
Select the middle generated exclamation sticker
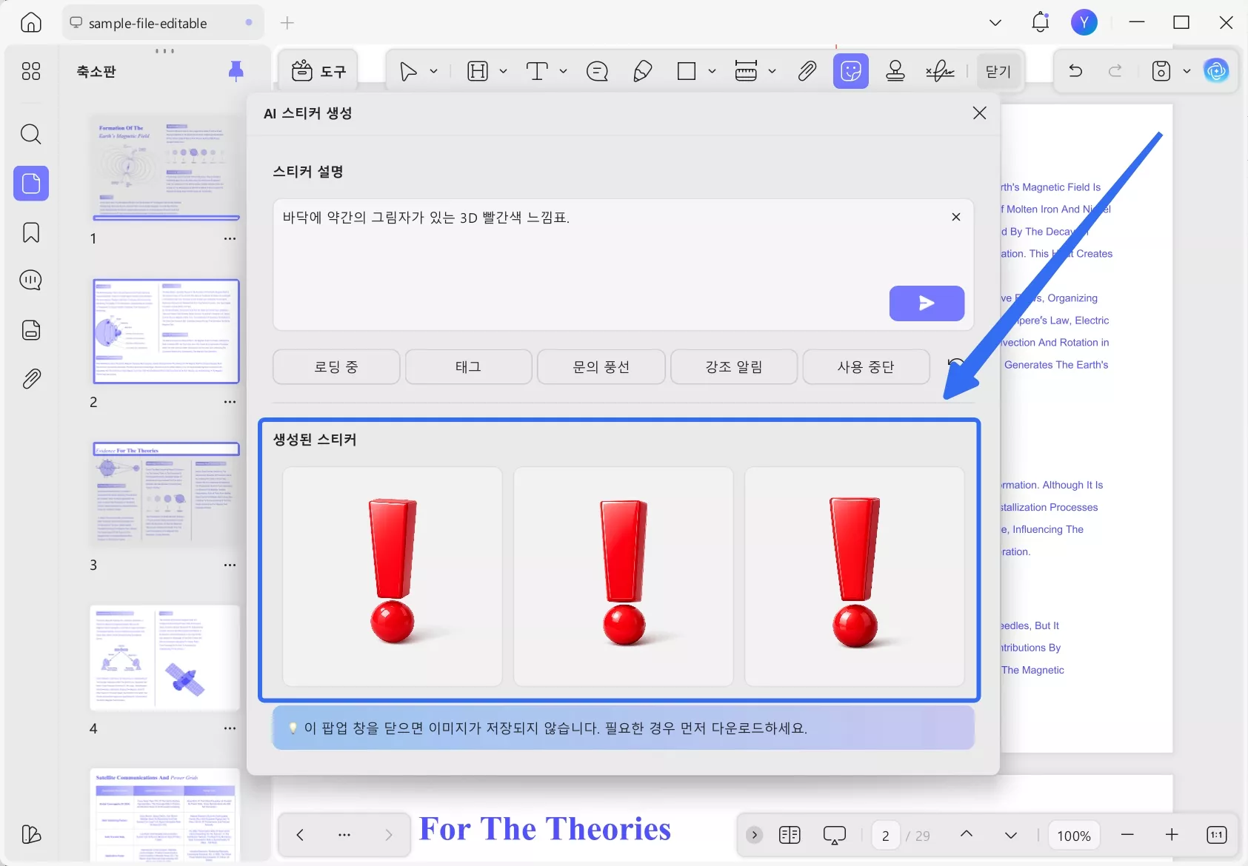pyautogui.click(x=624, y=576)
